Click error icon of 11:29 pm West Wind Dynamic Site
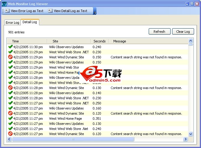The height and width of the screenshot is (148, 201). 11,57
